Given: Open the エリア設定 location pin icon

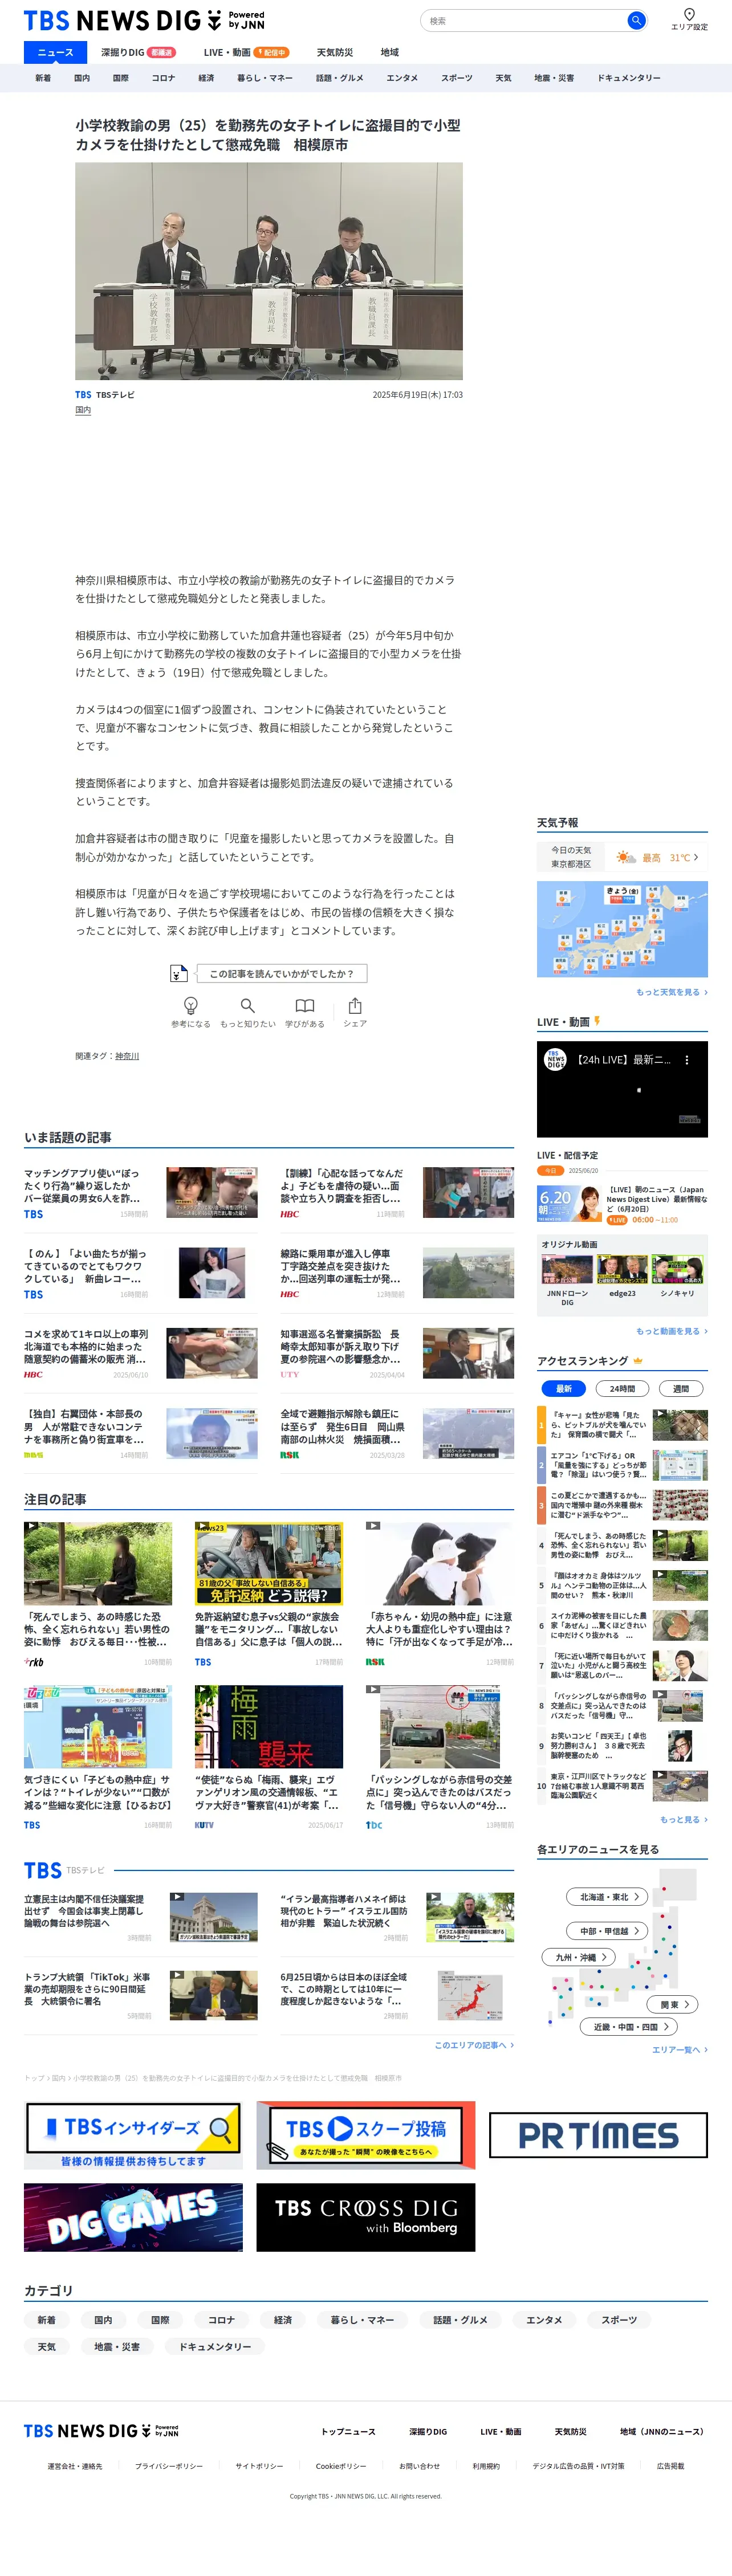Looking at the screenshot, I should coord(689,14).
